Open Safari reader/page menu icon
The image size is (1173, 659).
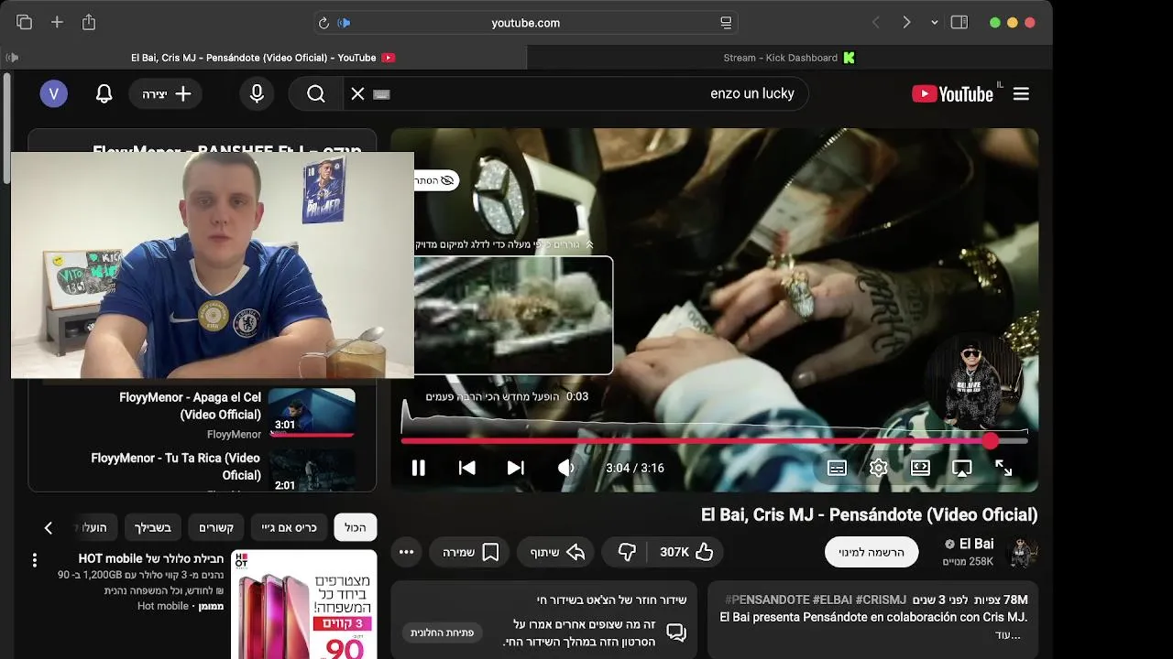pos(726,23)
